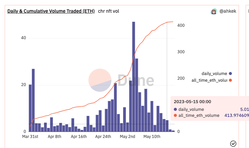249x148 pixels.
Task: Click the checkmark status icon below chart
Action: [x=233, y=144]
